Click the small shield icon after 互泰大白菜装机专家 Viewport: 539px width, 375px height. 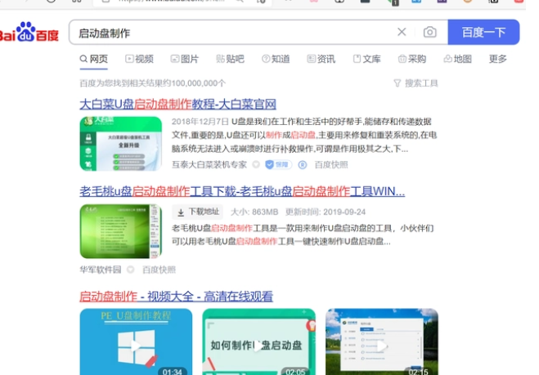[256, 165]
